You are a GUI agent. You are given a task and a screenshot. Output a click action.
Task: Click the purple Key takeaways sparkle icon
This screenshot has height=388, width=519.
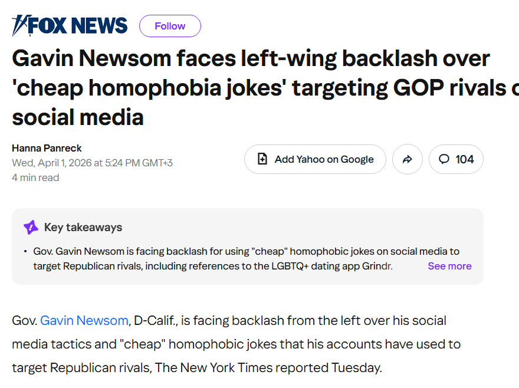click(31, 228)
